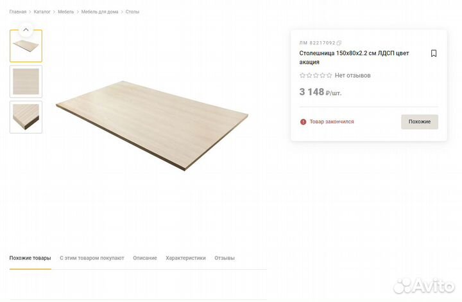Switch to the Описание tab
Screen dimensions: 462x302
145,258
